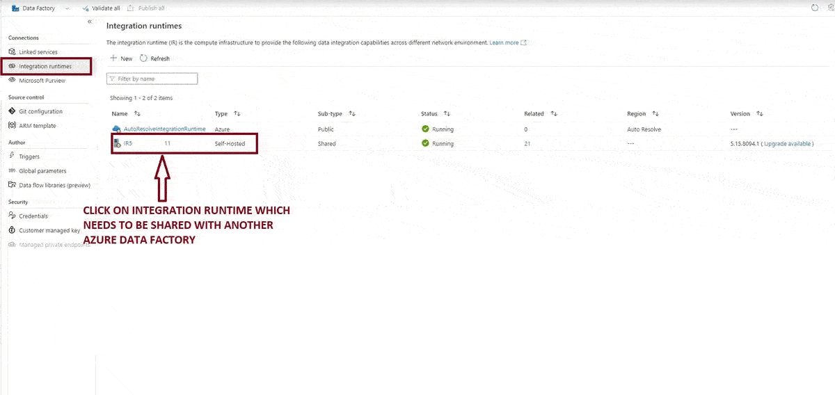Click Publish all in top toolbar
This screenshot has height=395, width=835.
[x=146, y=8]
